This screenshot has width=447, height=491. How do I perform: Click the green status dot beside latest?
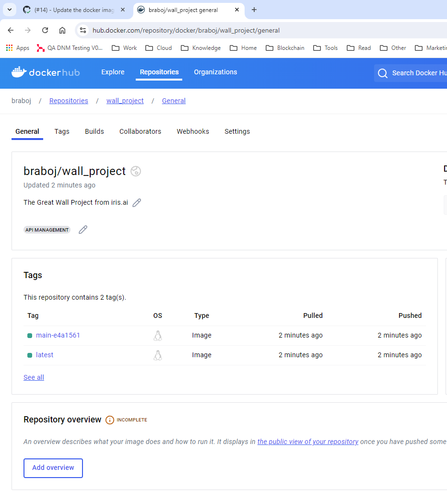[30, 355]
